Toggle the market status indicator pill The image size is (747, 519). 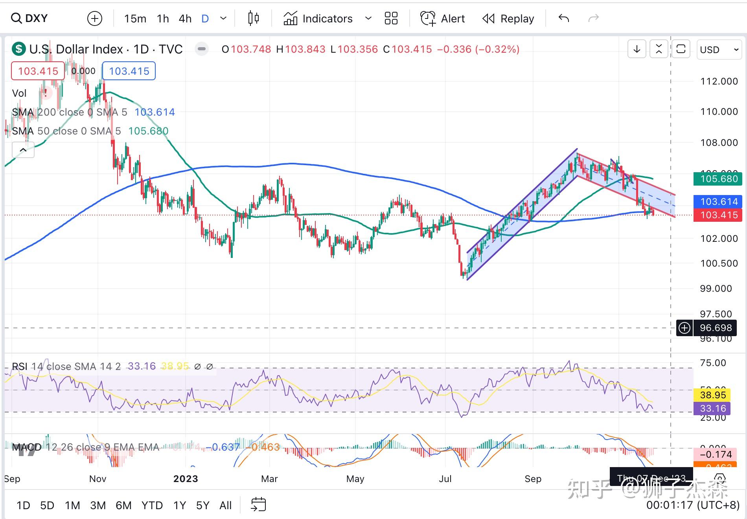[x=202, y=49]
